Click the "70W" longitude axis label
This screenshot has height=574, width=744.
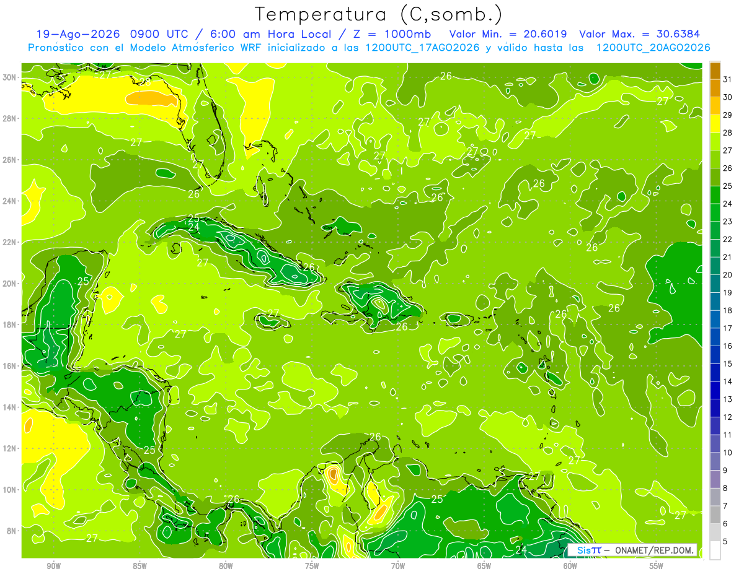pyautogui.click(x=398, y=566)
